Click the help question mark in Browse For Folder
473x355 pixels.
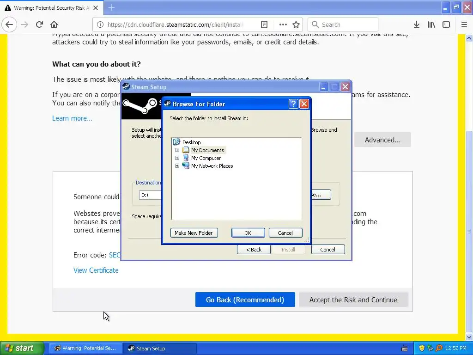tap(293, 104)
